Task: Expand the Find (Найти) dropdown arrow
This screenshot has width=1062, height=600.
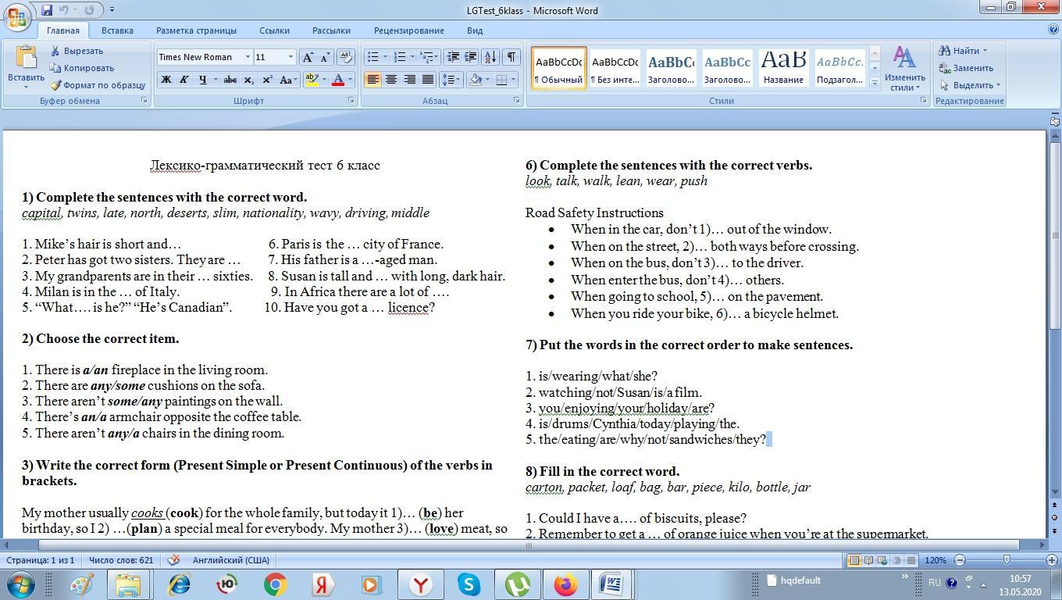Action: click(x=984, y=51)
